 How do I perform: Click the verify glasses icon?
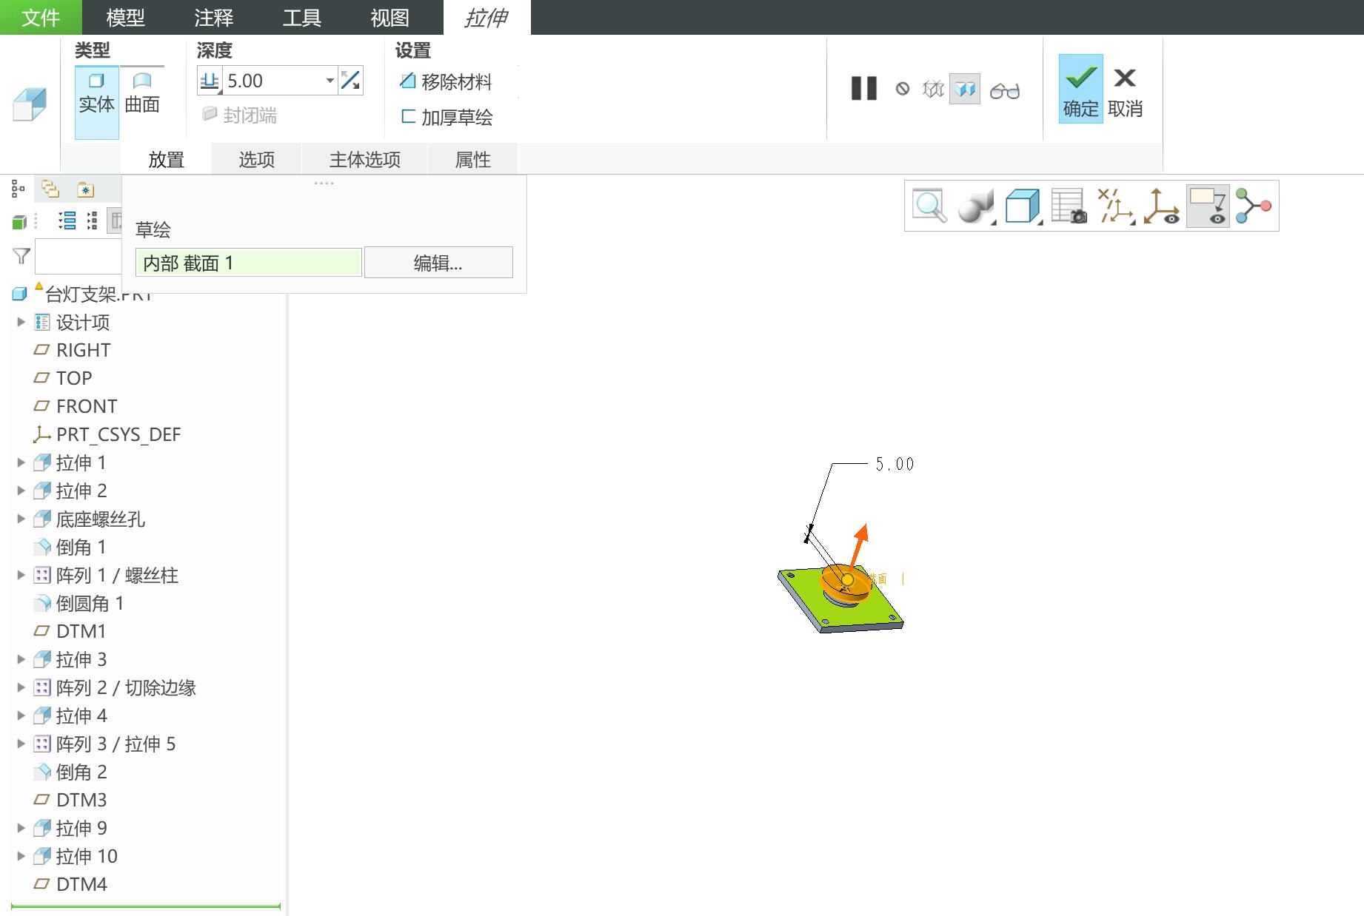(x=1005, y=90)
